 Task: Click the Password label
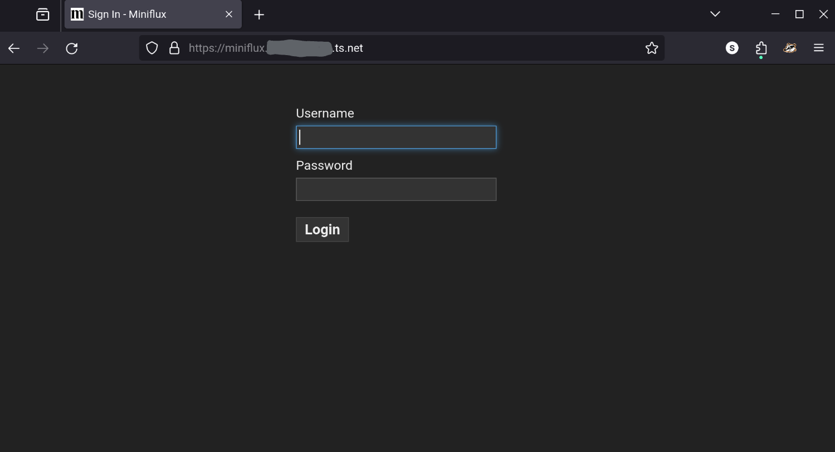point(324,165)
